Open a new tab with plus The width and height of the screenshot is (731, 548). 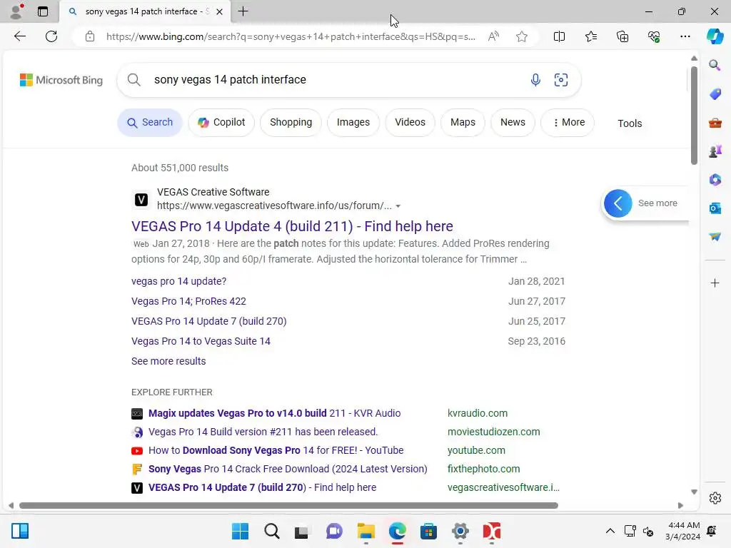point(243,11)
